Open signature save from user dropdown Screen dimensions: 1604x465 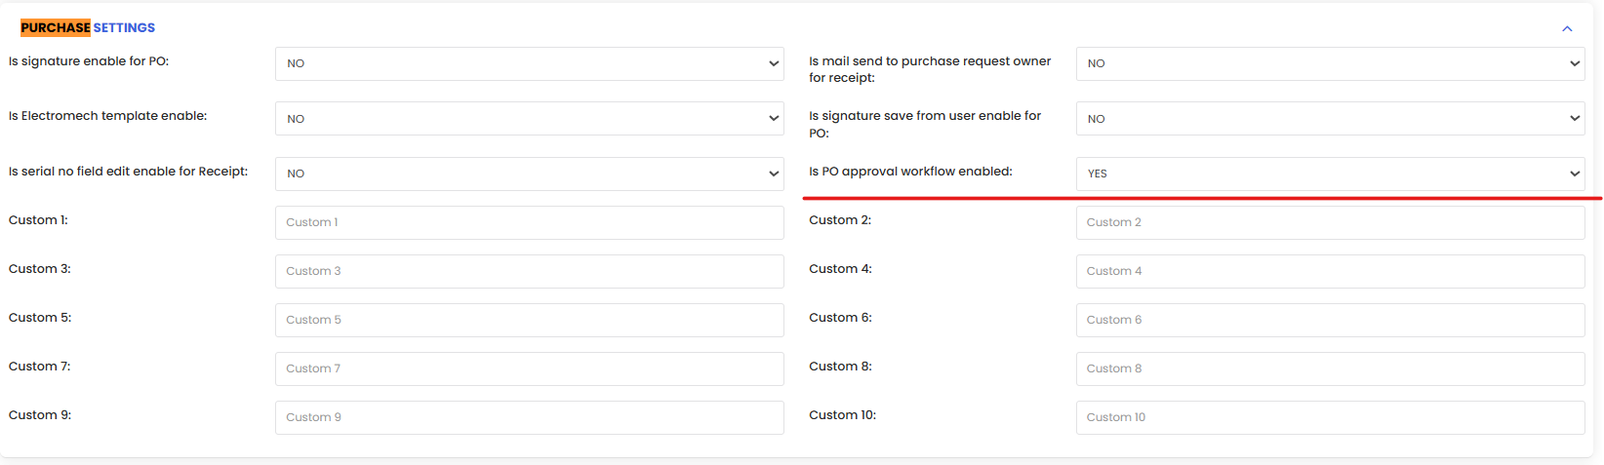point(1330,119)
